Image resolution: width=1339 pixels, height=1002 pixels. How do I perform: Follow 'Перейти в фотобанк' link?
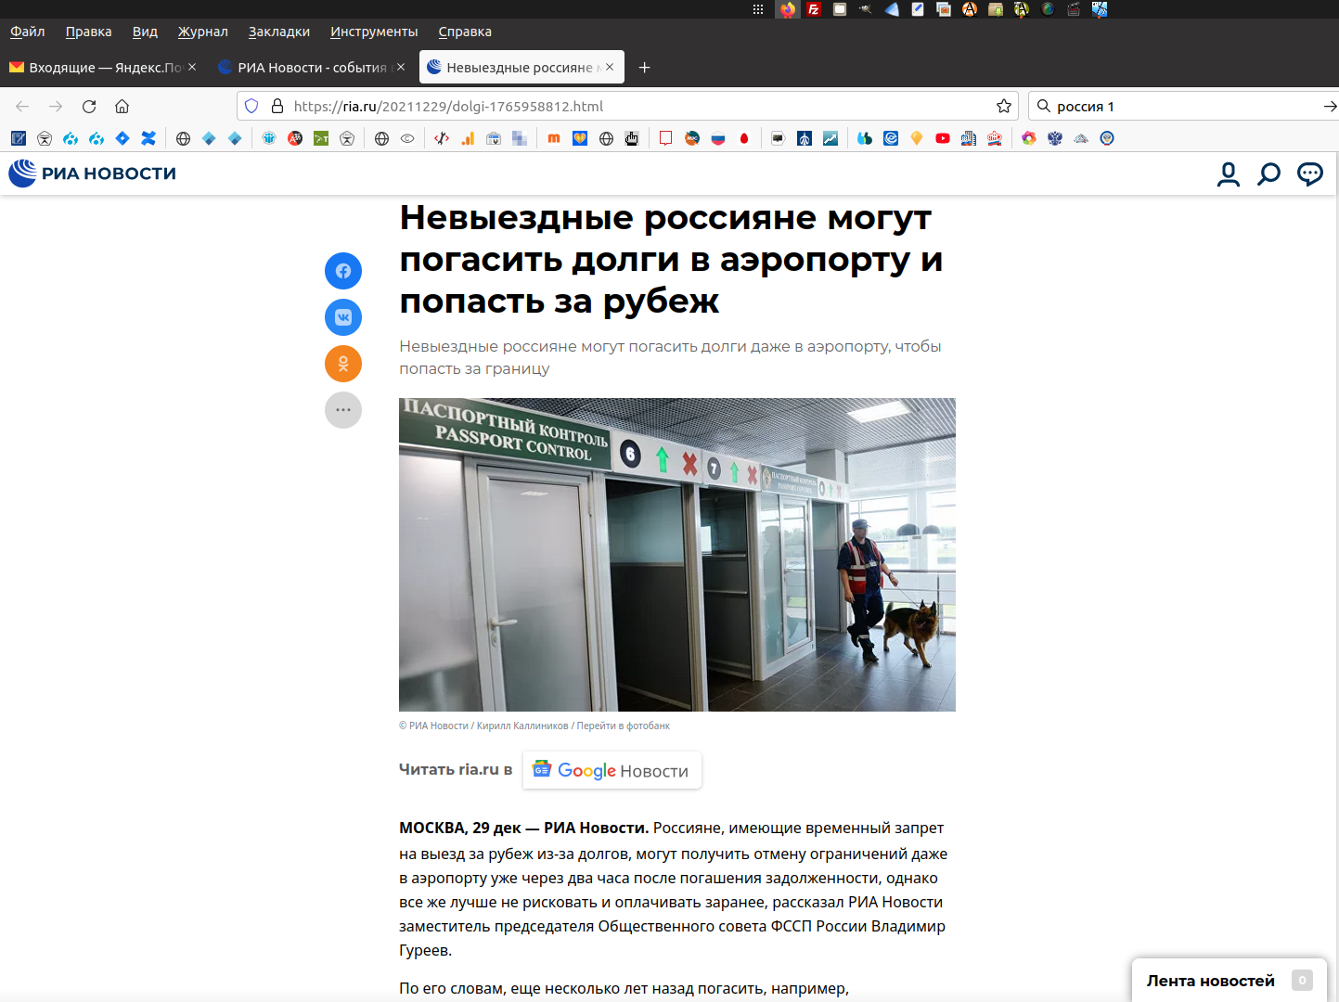click(x=624, y=726)
